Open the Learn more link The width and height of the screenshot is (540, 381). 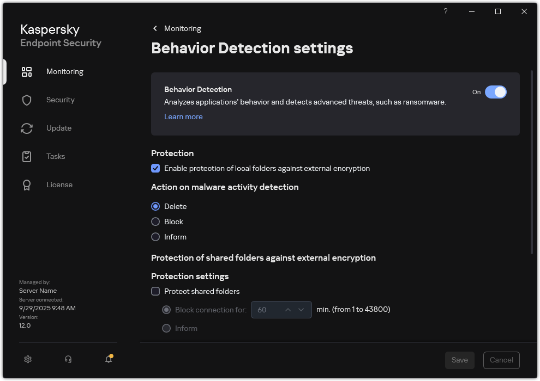point(183,116)
